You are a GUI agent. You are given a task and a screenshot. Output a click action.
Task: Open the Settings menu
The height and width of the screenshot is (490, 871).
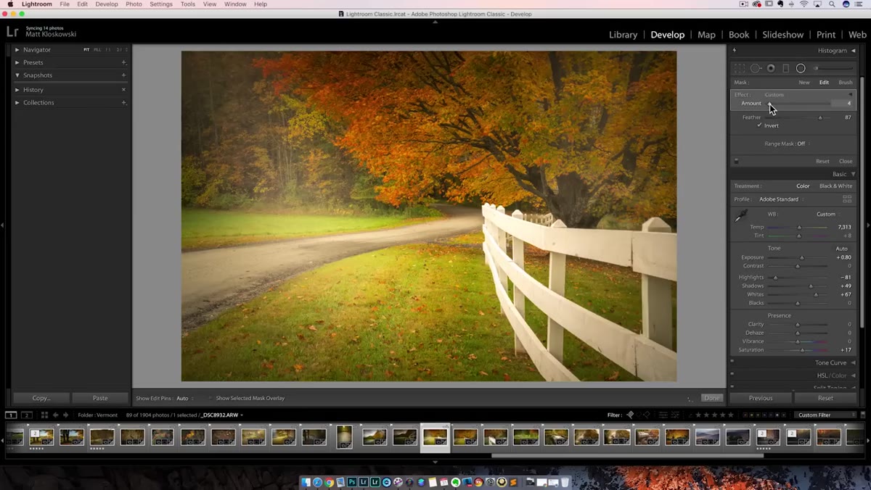161,4
